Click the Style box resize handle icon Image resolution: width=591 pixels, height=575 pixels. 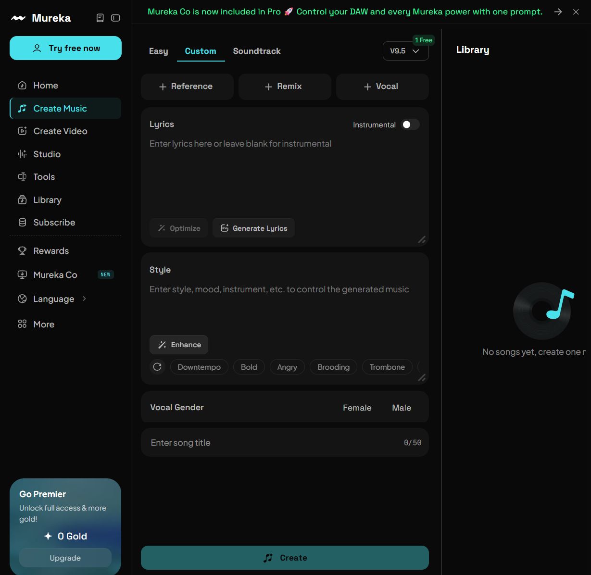tap(422, 377)
